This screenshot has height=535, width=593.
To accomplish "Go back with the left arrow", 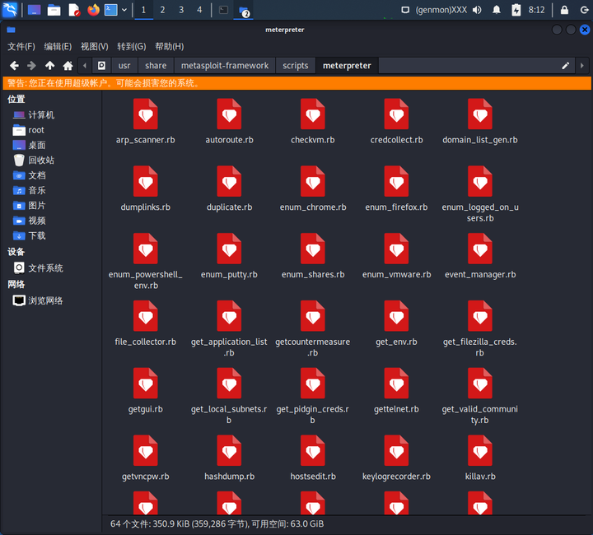I will pos(14,66).
